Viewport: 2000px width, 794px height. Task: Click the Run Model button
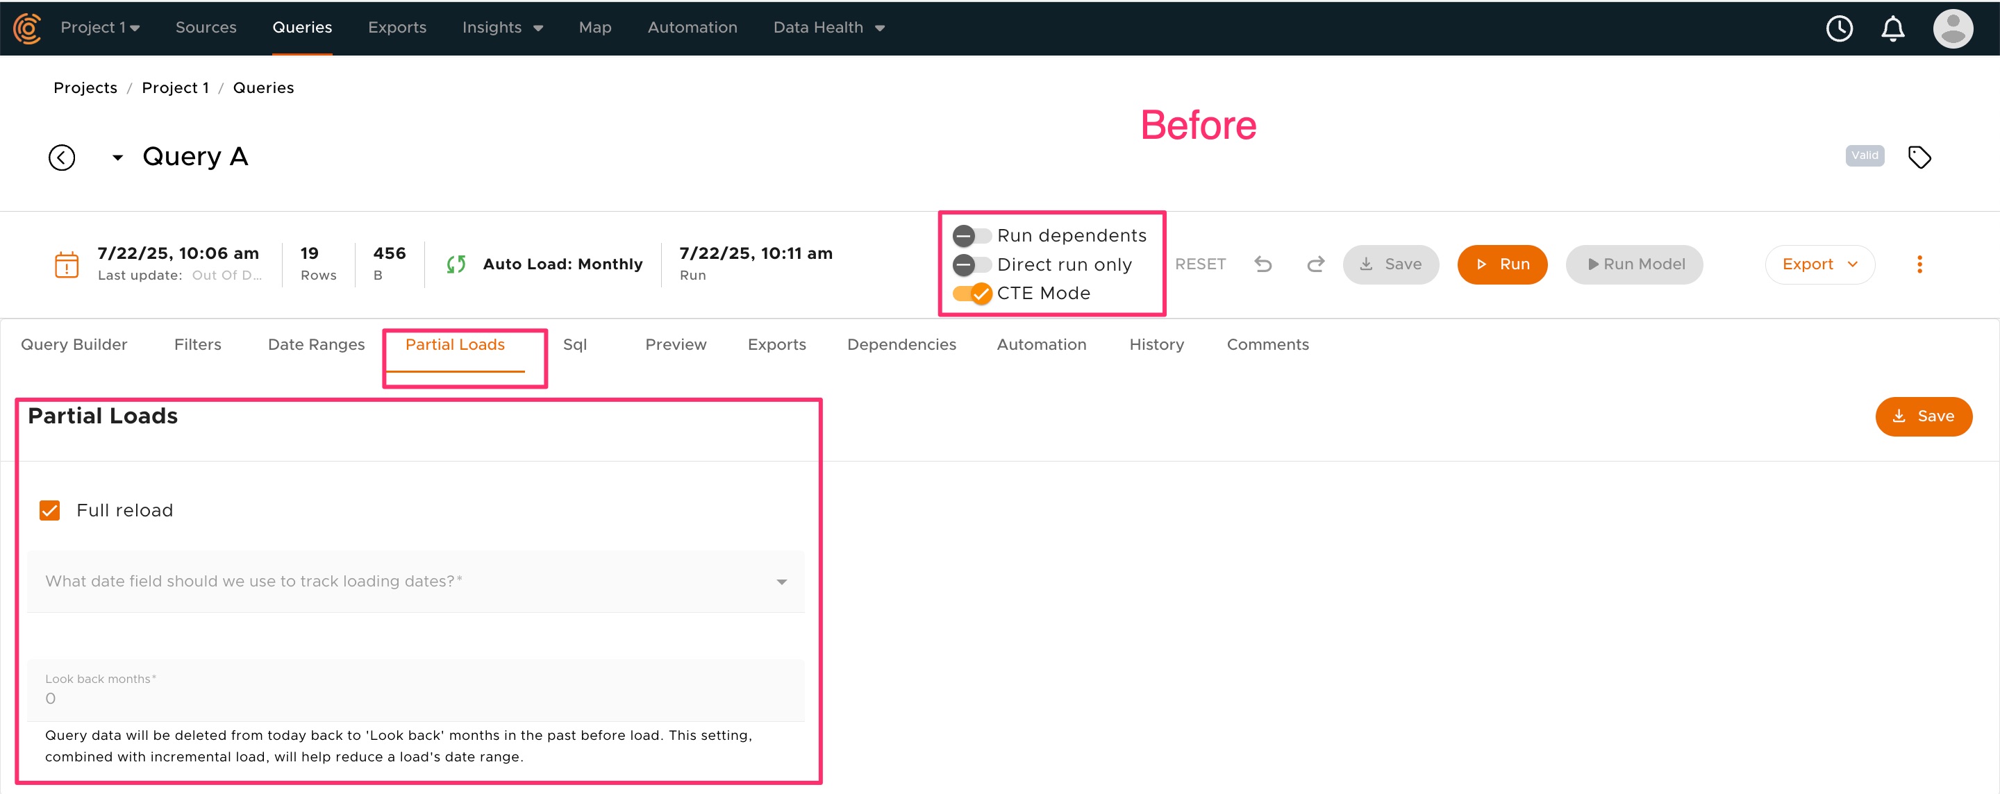(x=1634, y=264)
